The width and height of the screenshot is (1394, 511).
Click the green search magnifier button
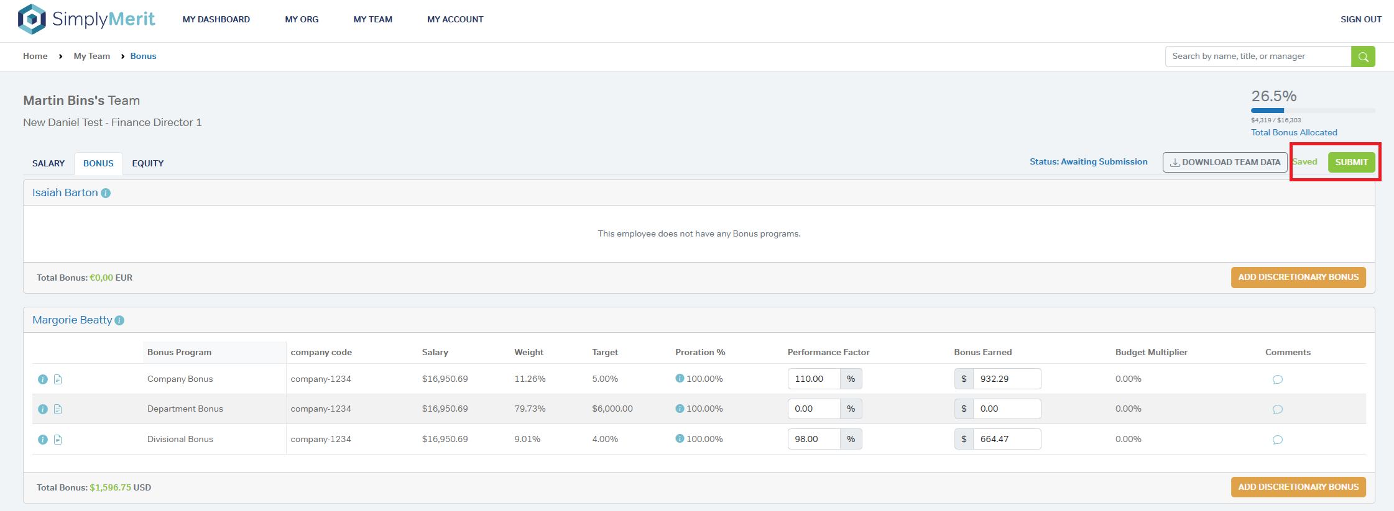coord(1363,57)
